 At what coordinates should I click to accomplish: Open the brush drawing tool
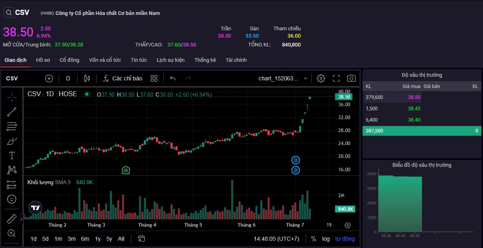pyautogui.click(x=12, y=141)
